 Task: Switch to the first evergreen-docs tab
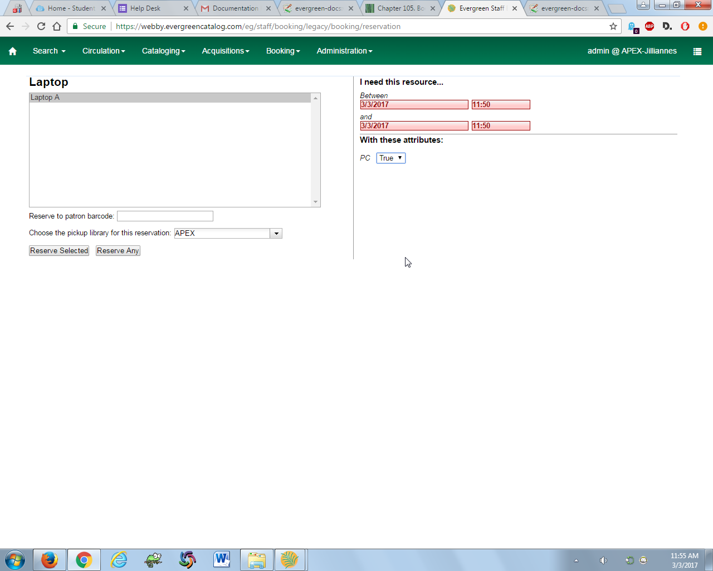[318, 8]
